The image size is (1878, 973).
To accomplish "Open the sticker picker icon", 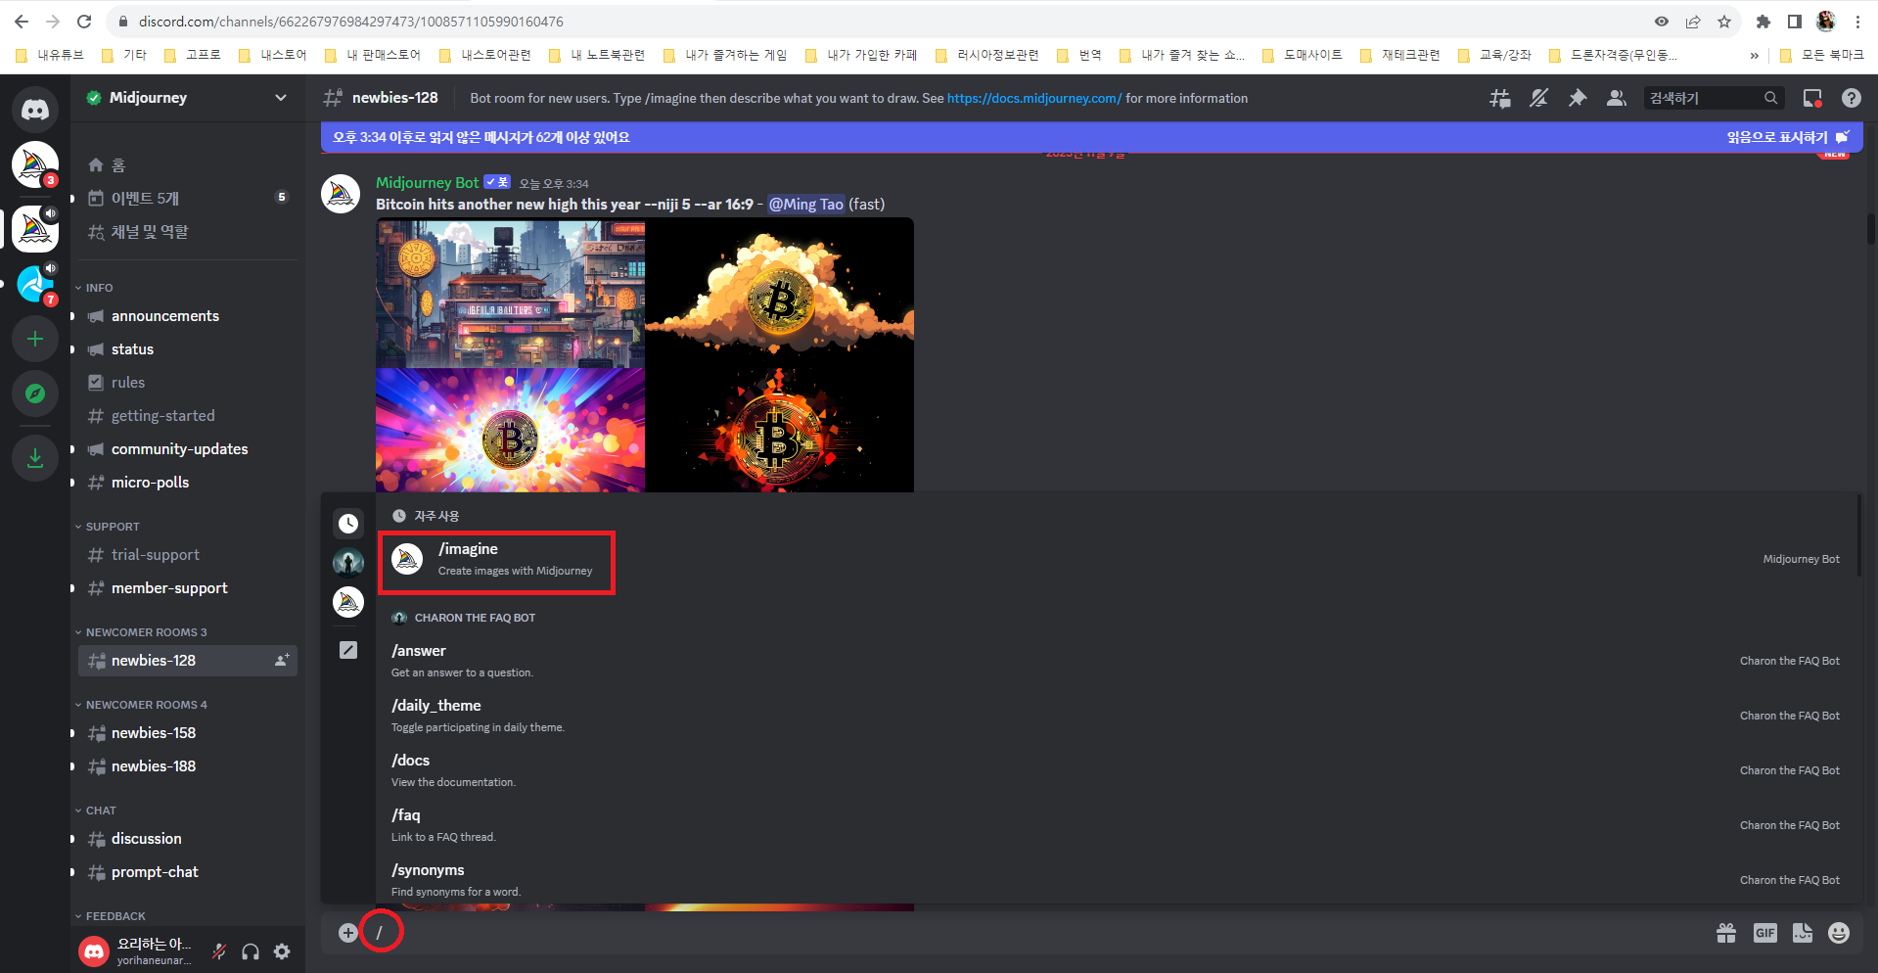I will tap(1803, 933).
